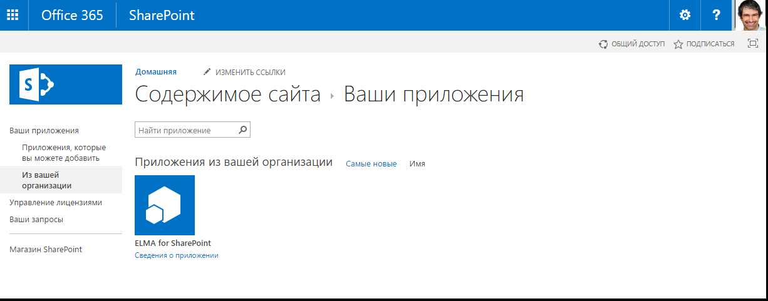Toggle focus on content fullscreen icon
This screenshot has width=768, height=301.
(x=753, y=44)
